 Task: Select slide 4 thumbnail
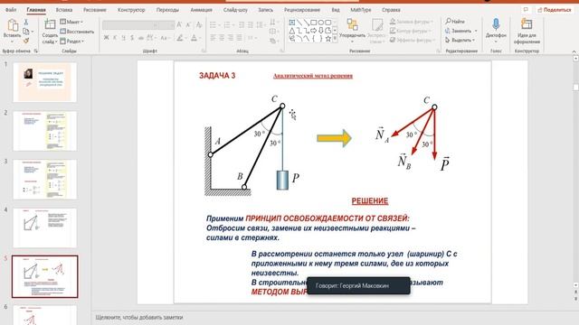[x=44, y=227]
